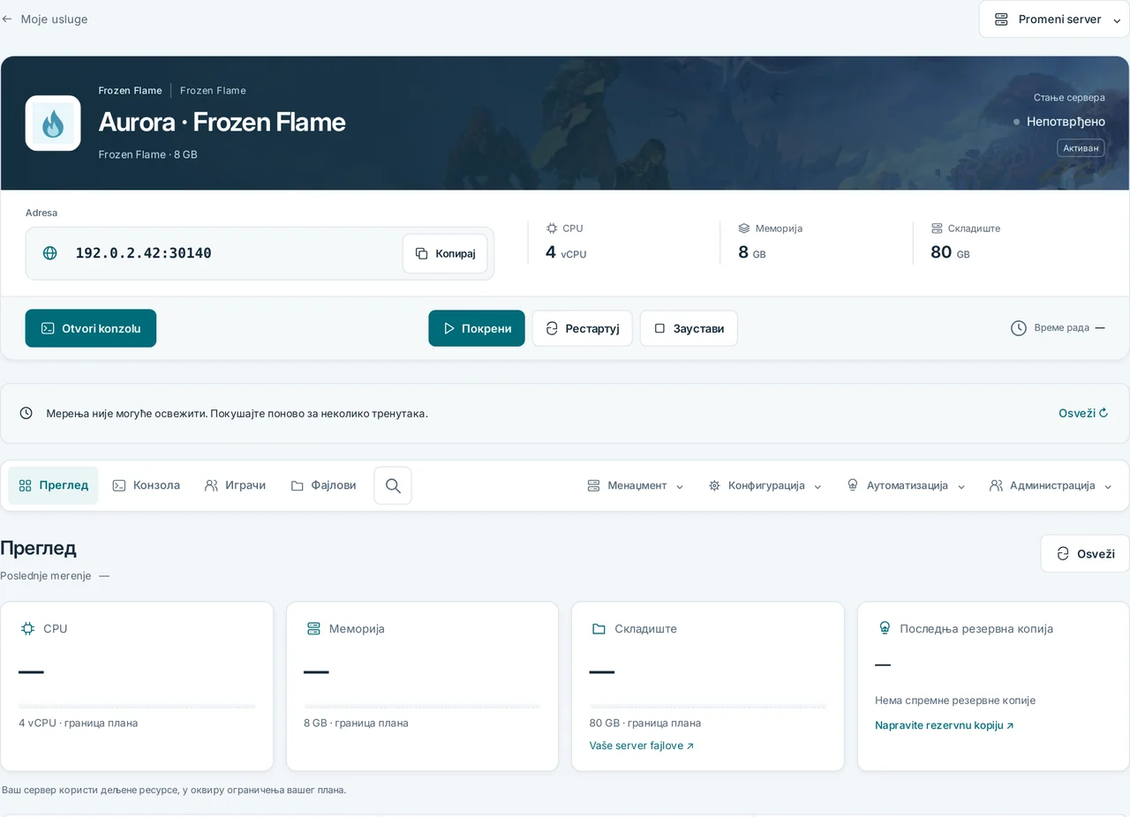1130x817 pixels.
Task: Open the Фајлови tab
Action: pos(323,485)
